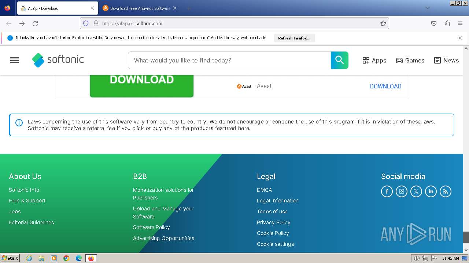Screen dimensions: 469x263
Task: Click the system clock 11:42 AM
Action: pyautogui.click(x=450, y=258)
